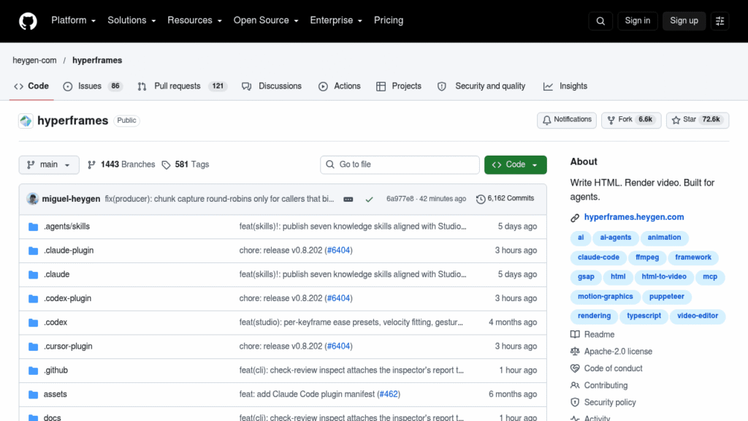The image size is (748, 421).
Task: Click the ai-agents topic tag
Action: point(615,238)
